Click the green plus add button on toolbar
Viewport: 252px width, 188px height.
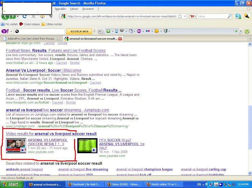[x=236, y=31]
